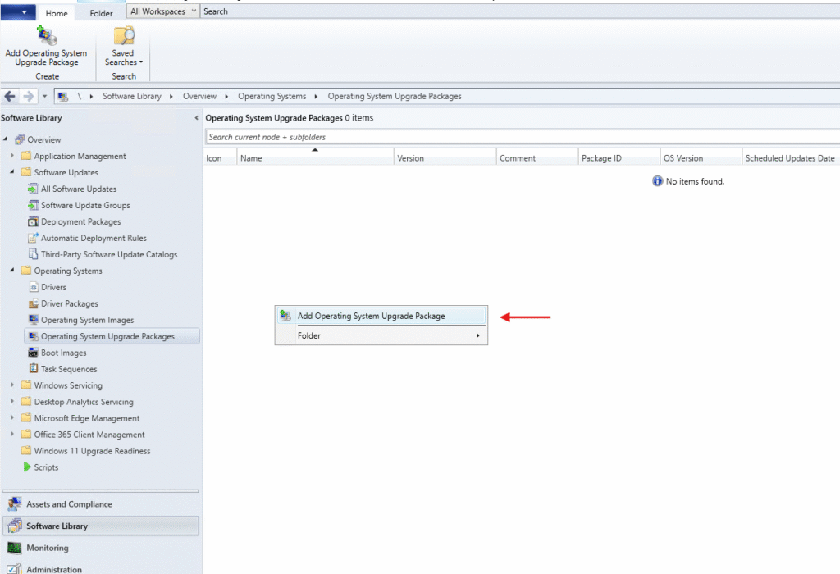Switch to the Folder ribbon tab
840x574 pixels.
(101, 13)
